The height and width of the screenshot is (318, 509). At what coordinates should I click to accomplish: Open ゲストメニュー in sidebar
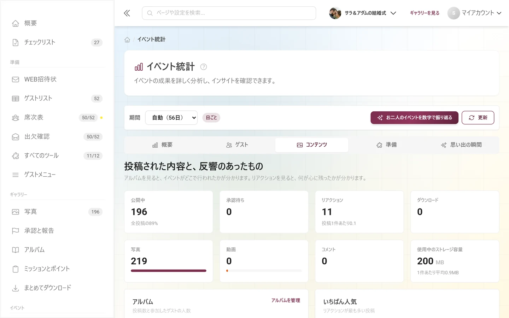[57, 175]
